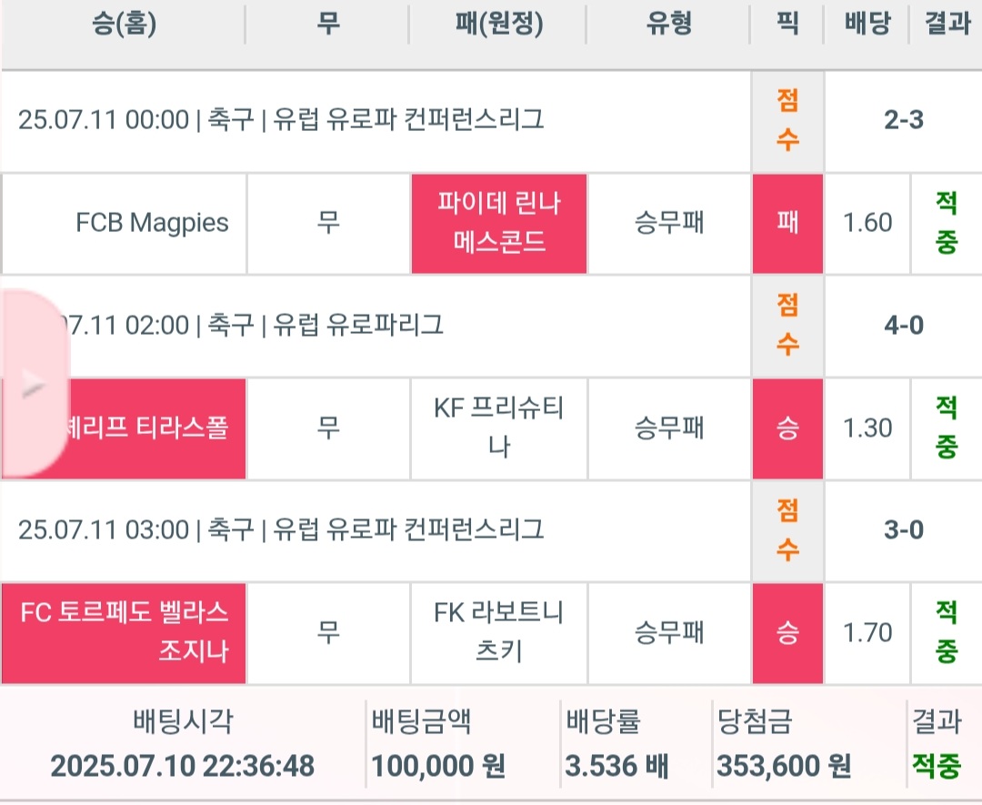Open the 25.07.11 00:00 컨퍼런스리그 match line
Image resolution: width=982 pixels, height=805 pixels.
[x=282, y=120]
